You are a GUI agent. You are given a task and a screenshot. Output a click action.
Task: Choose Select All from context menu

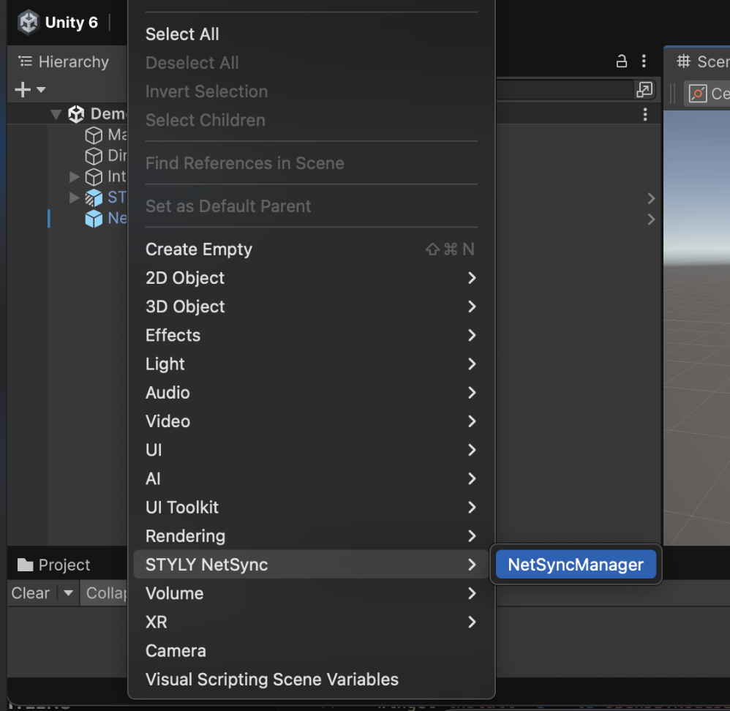[x=311, y=34]
